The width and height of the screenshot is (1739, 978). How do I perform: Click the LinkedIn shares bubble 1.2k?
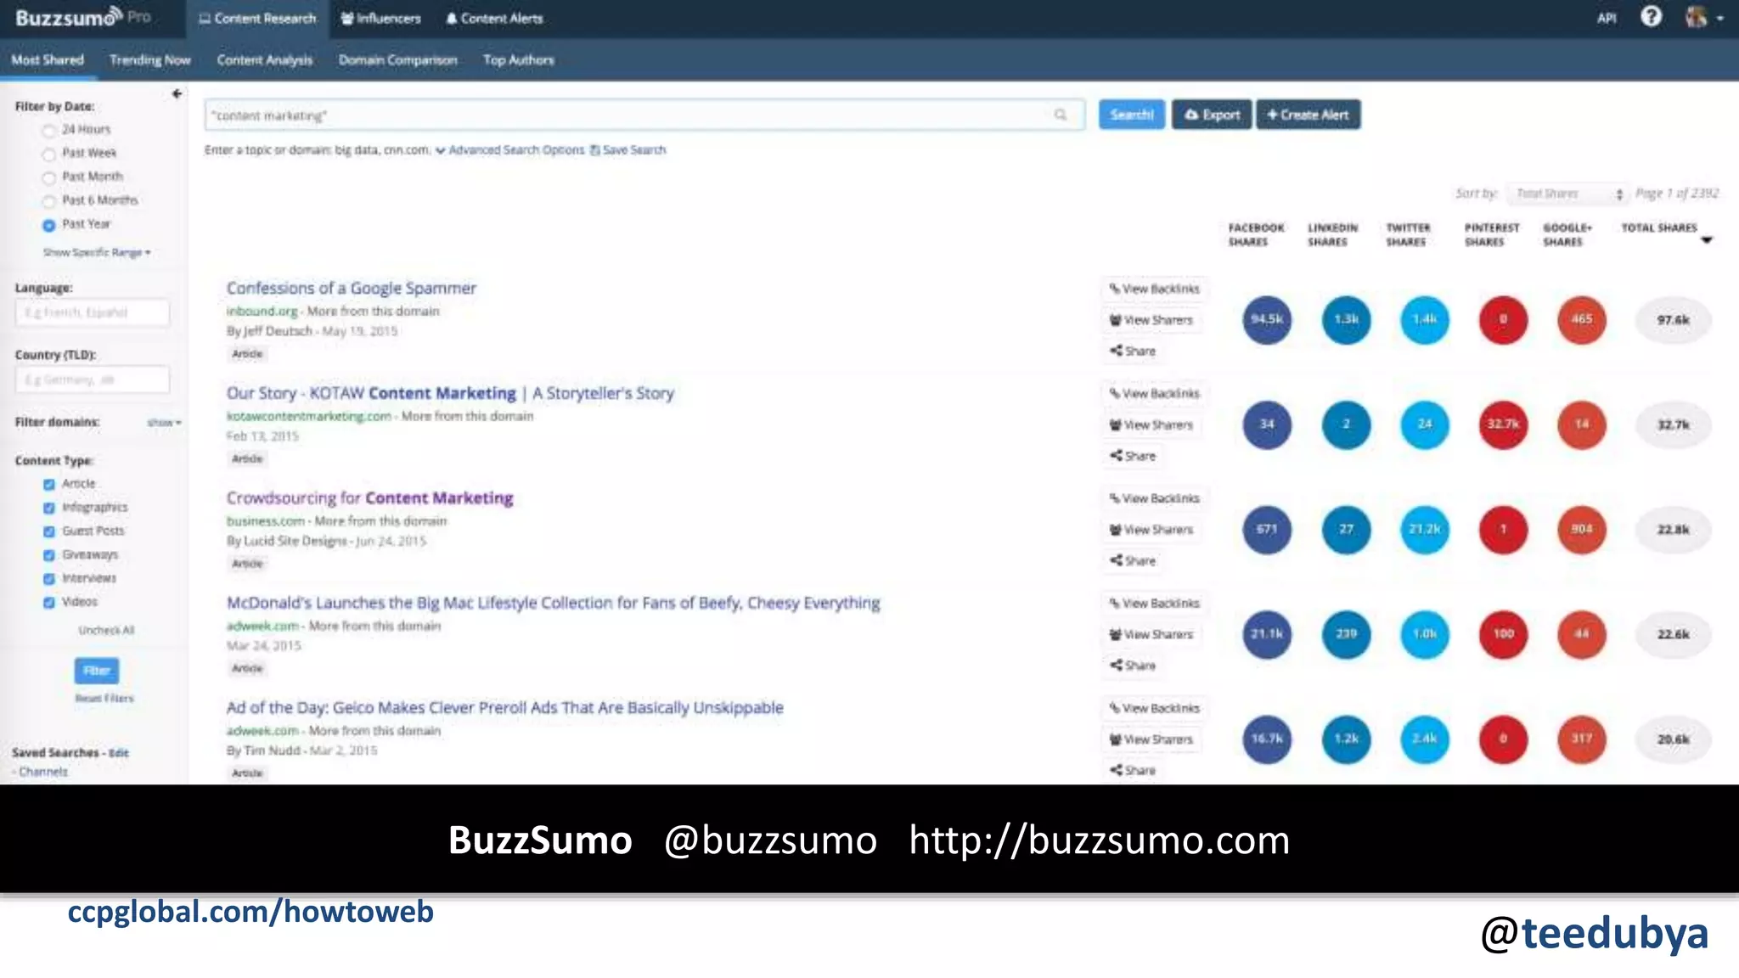(x=1346, y=739)
